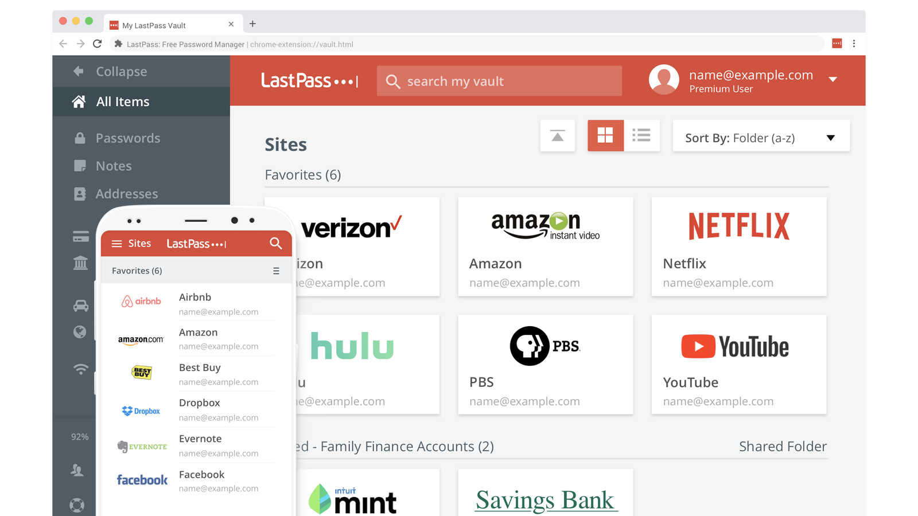The image size is (918, 516).
Task: Click the help life-ring icon
Action: (76, 505)
